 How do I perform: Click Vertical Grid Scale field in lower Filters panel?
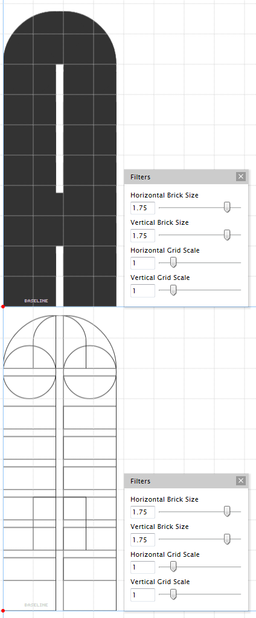pyautogui.click(x=142, y=595)
